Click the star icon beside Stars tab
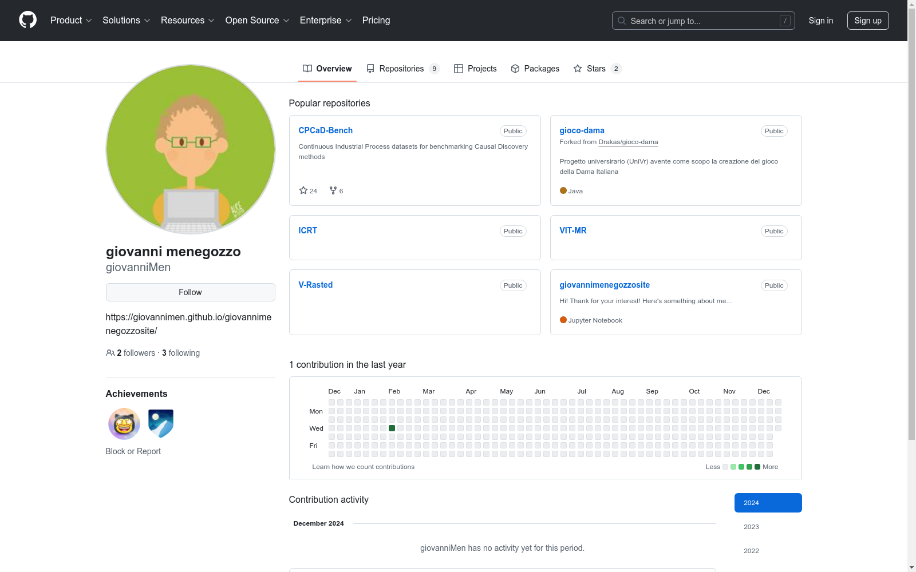Screen dimensions: 916x572 pyautogui.click(x=578, y=69)
